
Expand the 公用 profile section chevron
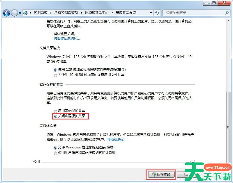[193, 162]
